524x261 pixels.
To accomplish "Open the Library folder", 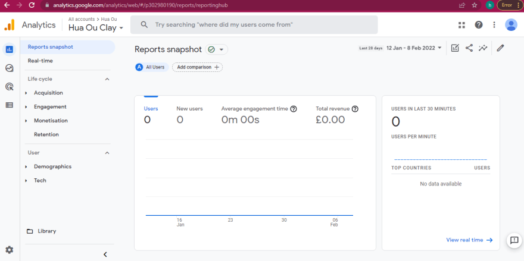I will (42, 231).
